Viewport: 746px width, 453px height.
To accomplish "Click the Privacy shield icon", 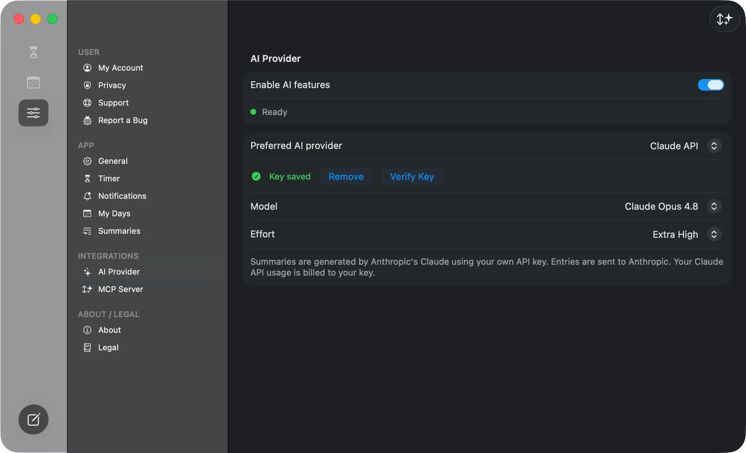I will tap(87, 85).
